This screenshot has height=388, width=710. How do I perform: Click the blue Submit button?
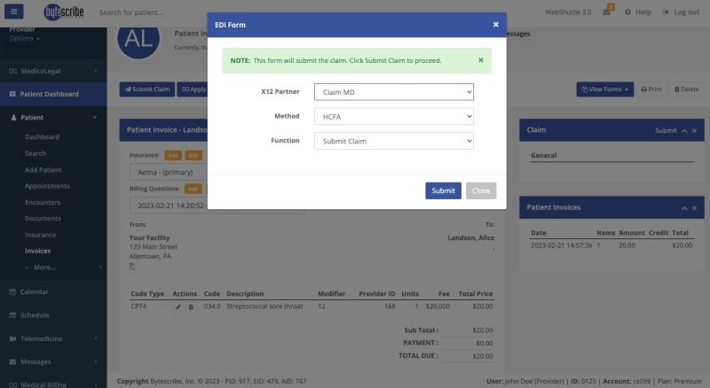[443, 190]
